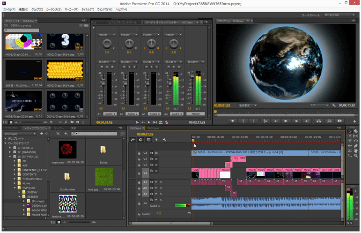This screenshot has width=361, height=233.
Task: Mute Audio 1 in the track mixer
Action: [x=102, y=67]
